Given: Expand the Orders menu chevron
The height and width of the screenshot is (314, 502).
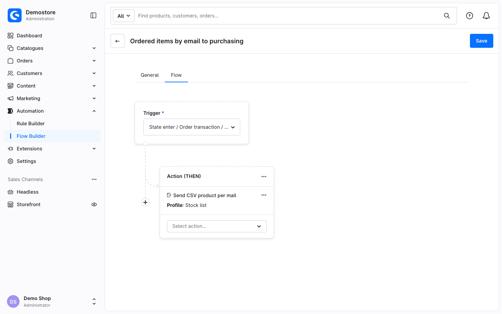Looking at the screenshot, I should [94, 61].
